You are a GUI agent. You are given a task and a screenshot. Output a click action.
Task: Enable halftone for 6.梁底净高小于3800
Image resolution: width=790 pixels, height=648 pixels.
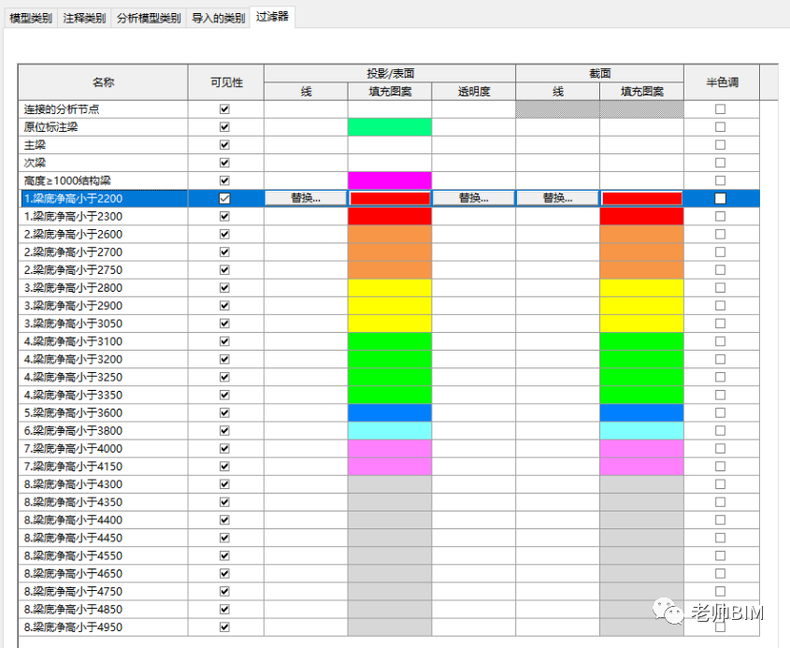[x=721, y=430]
